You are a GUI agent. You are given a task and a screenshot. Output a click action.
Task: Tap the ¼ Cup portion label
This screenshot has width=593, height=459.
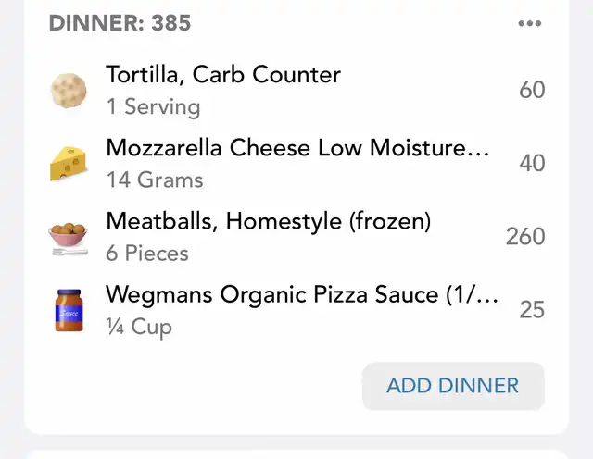(139, 328)
